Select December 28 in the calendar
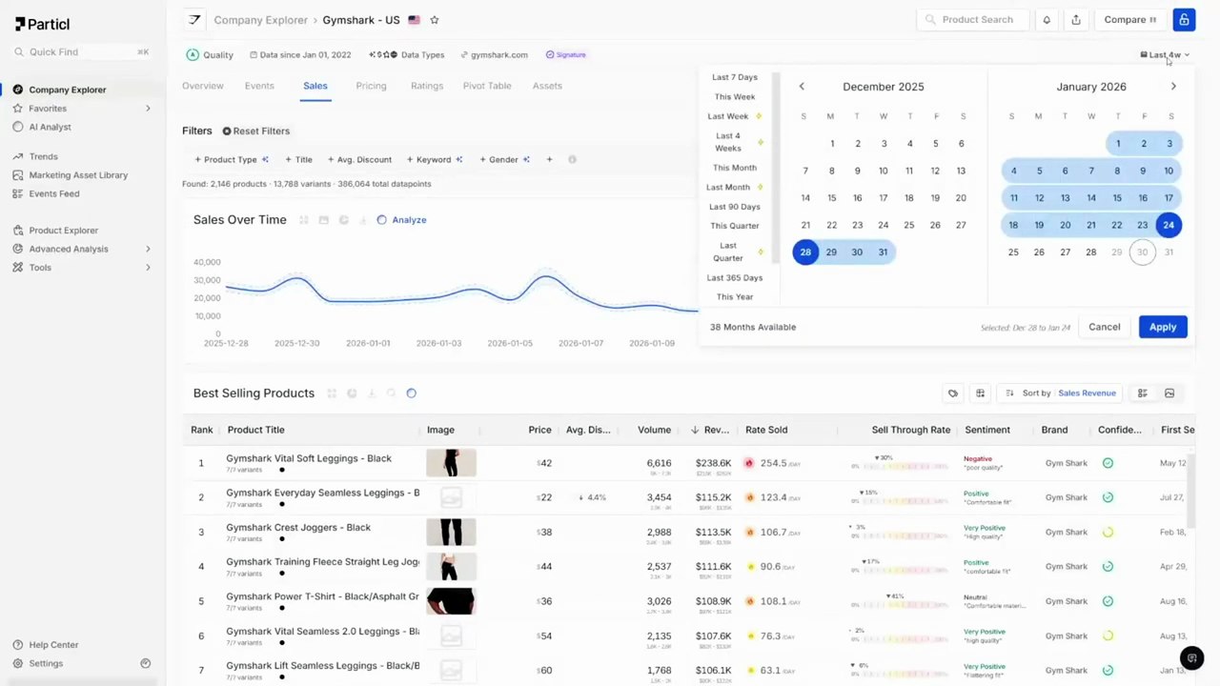 [805, 252]
